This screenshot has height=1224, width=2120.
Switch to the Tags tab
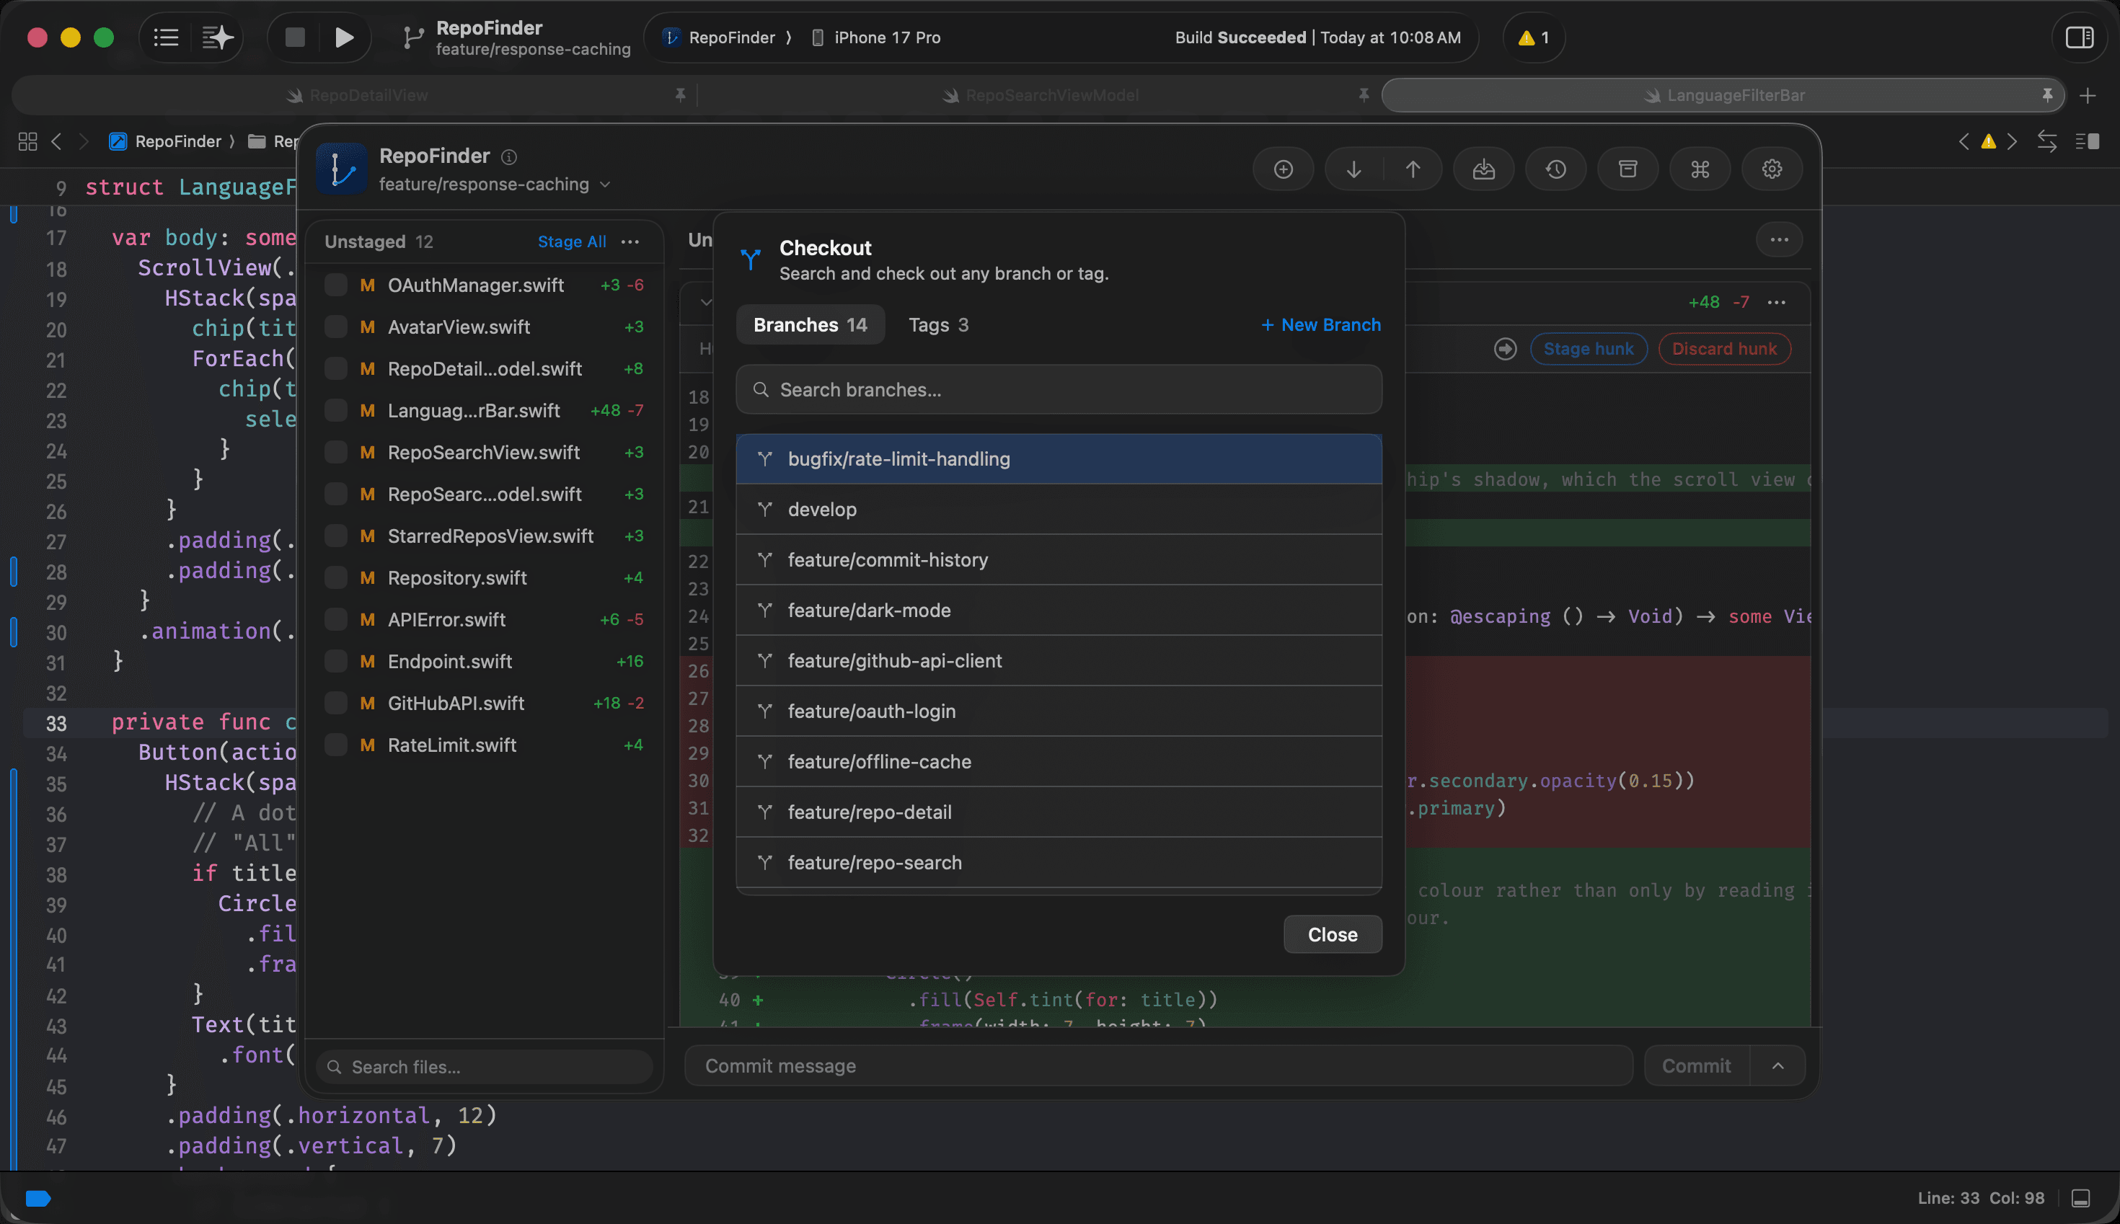pos(938,324)
